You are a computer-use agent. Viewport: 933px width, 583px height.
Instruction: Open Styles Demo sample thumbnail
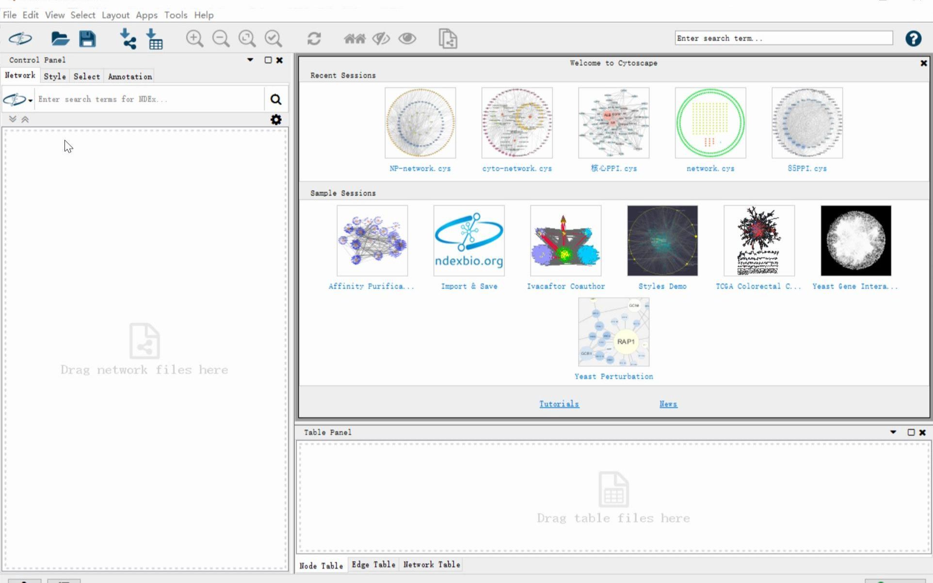[x=662, y=240]
